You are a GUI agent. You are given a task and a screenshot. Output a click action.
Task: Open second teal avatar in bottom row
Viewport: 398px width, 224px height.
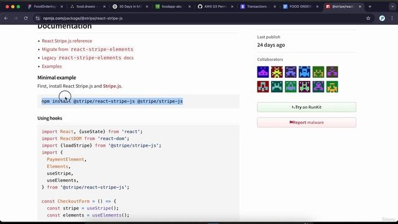click(x=277, y=86)
